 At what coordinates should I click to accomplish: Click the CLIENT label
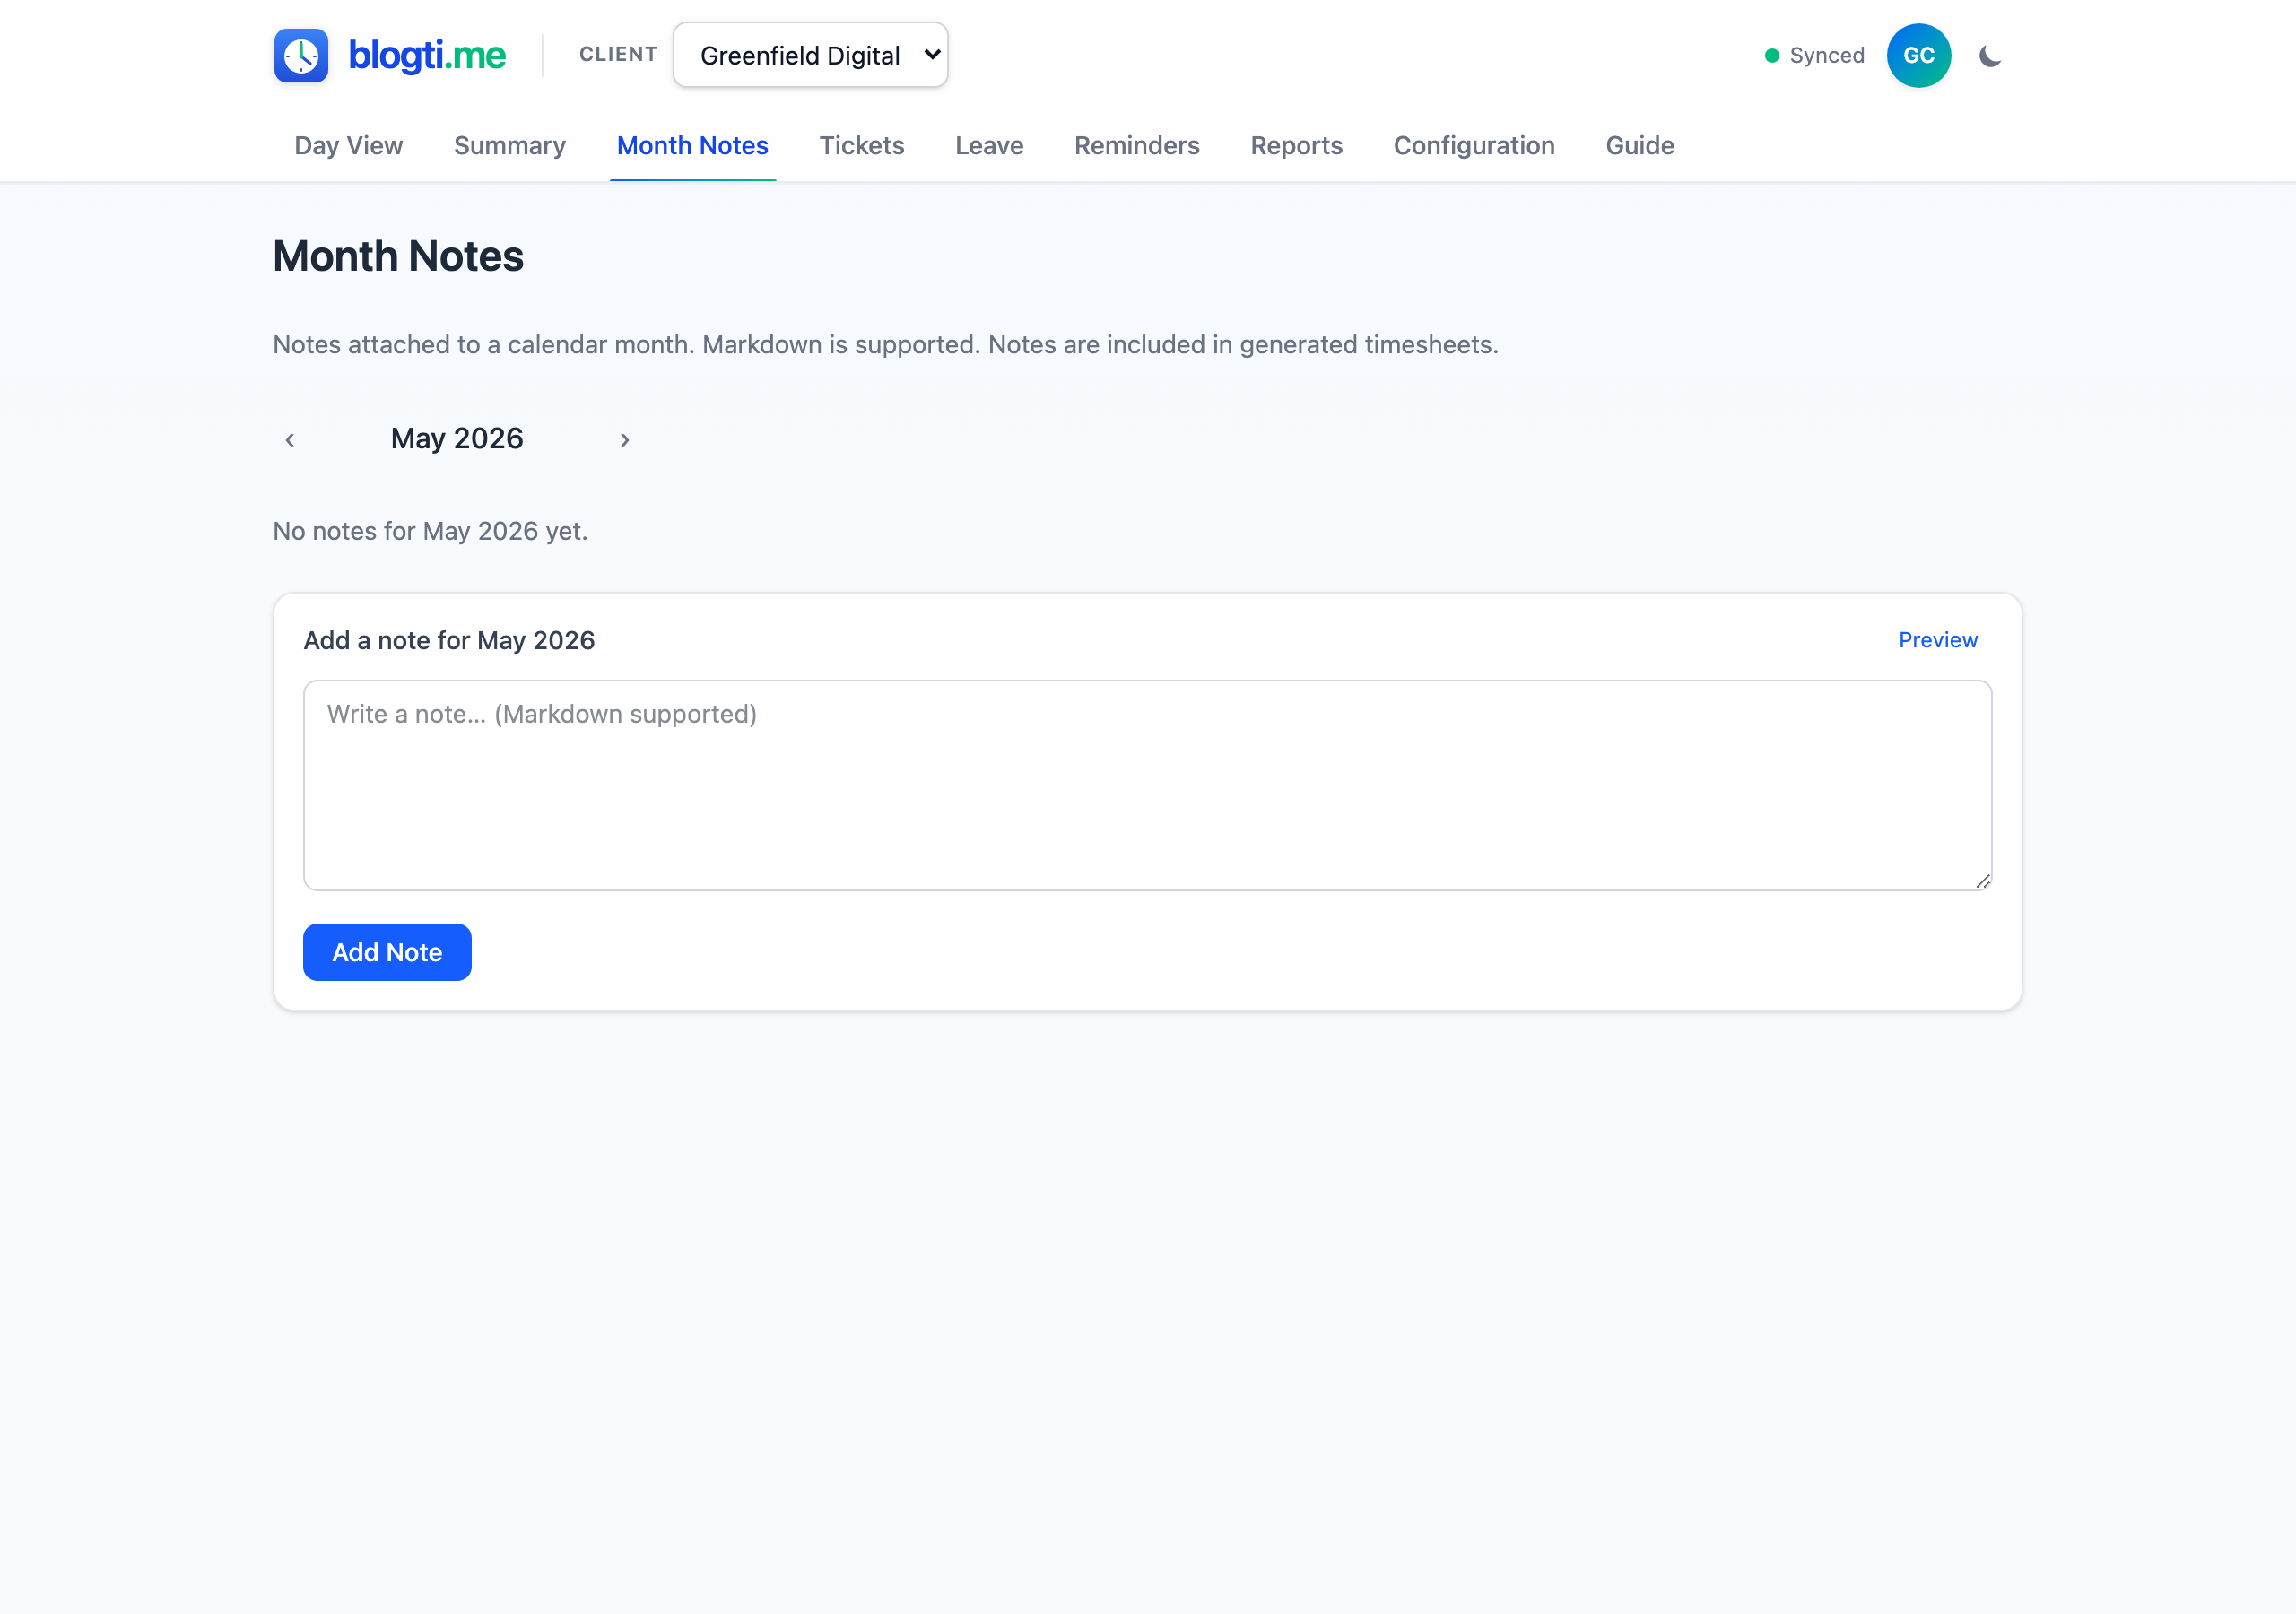pyautogui.click(x=618, y=55)
